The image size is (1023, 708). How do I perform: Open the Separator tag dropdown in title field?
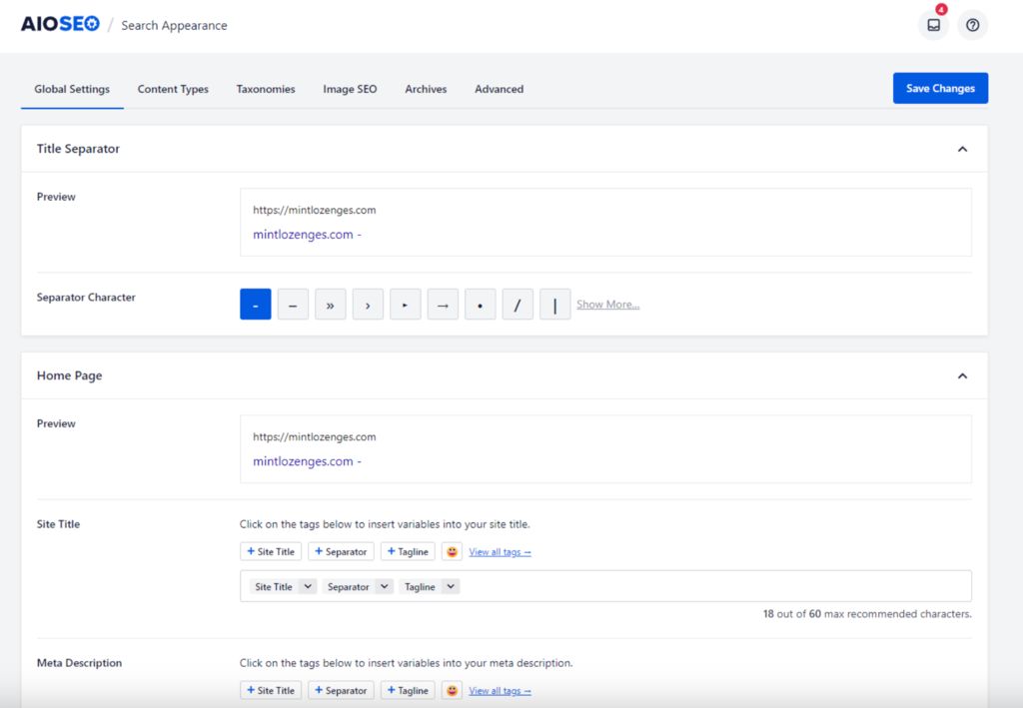384,587
